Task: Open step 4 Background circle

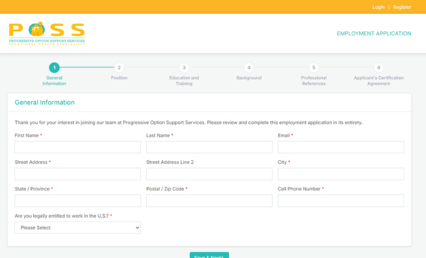Action: point(249,67)
